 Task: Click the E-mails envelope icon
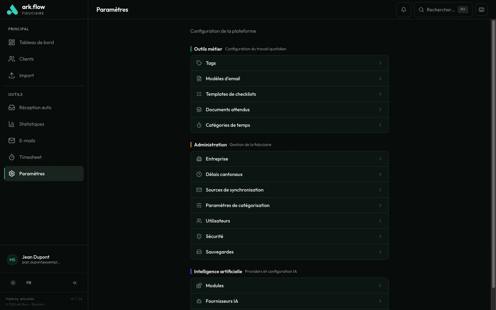(x=12, y=141)
